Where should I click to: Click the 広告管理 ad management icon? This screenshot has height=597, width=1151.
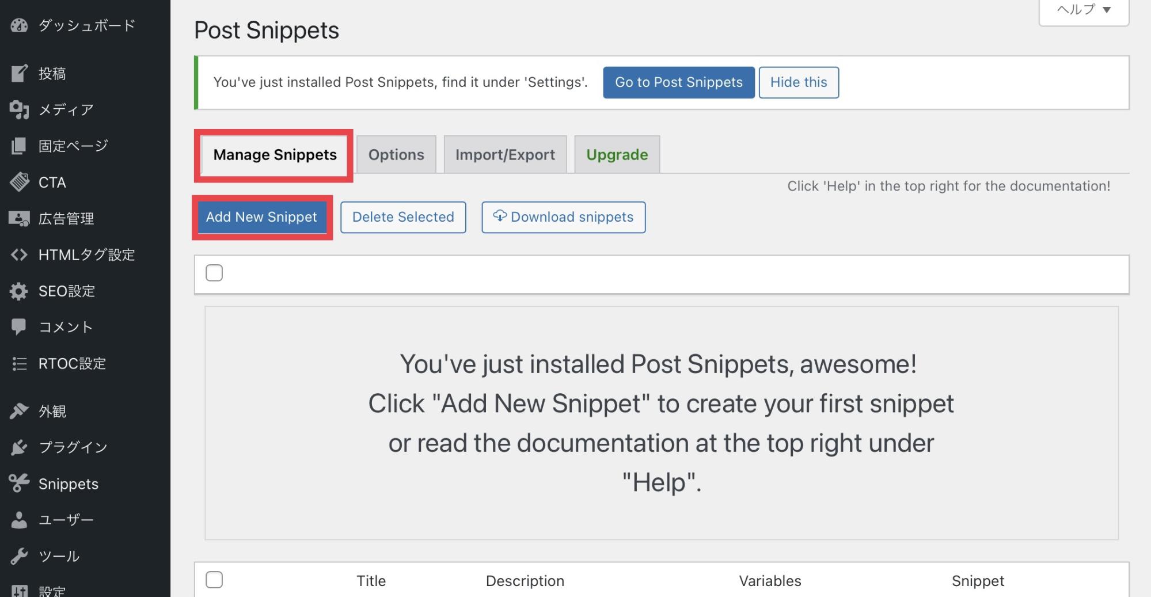[x=19, y=218]
